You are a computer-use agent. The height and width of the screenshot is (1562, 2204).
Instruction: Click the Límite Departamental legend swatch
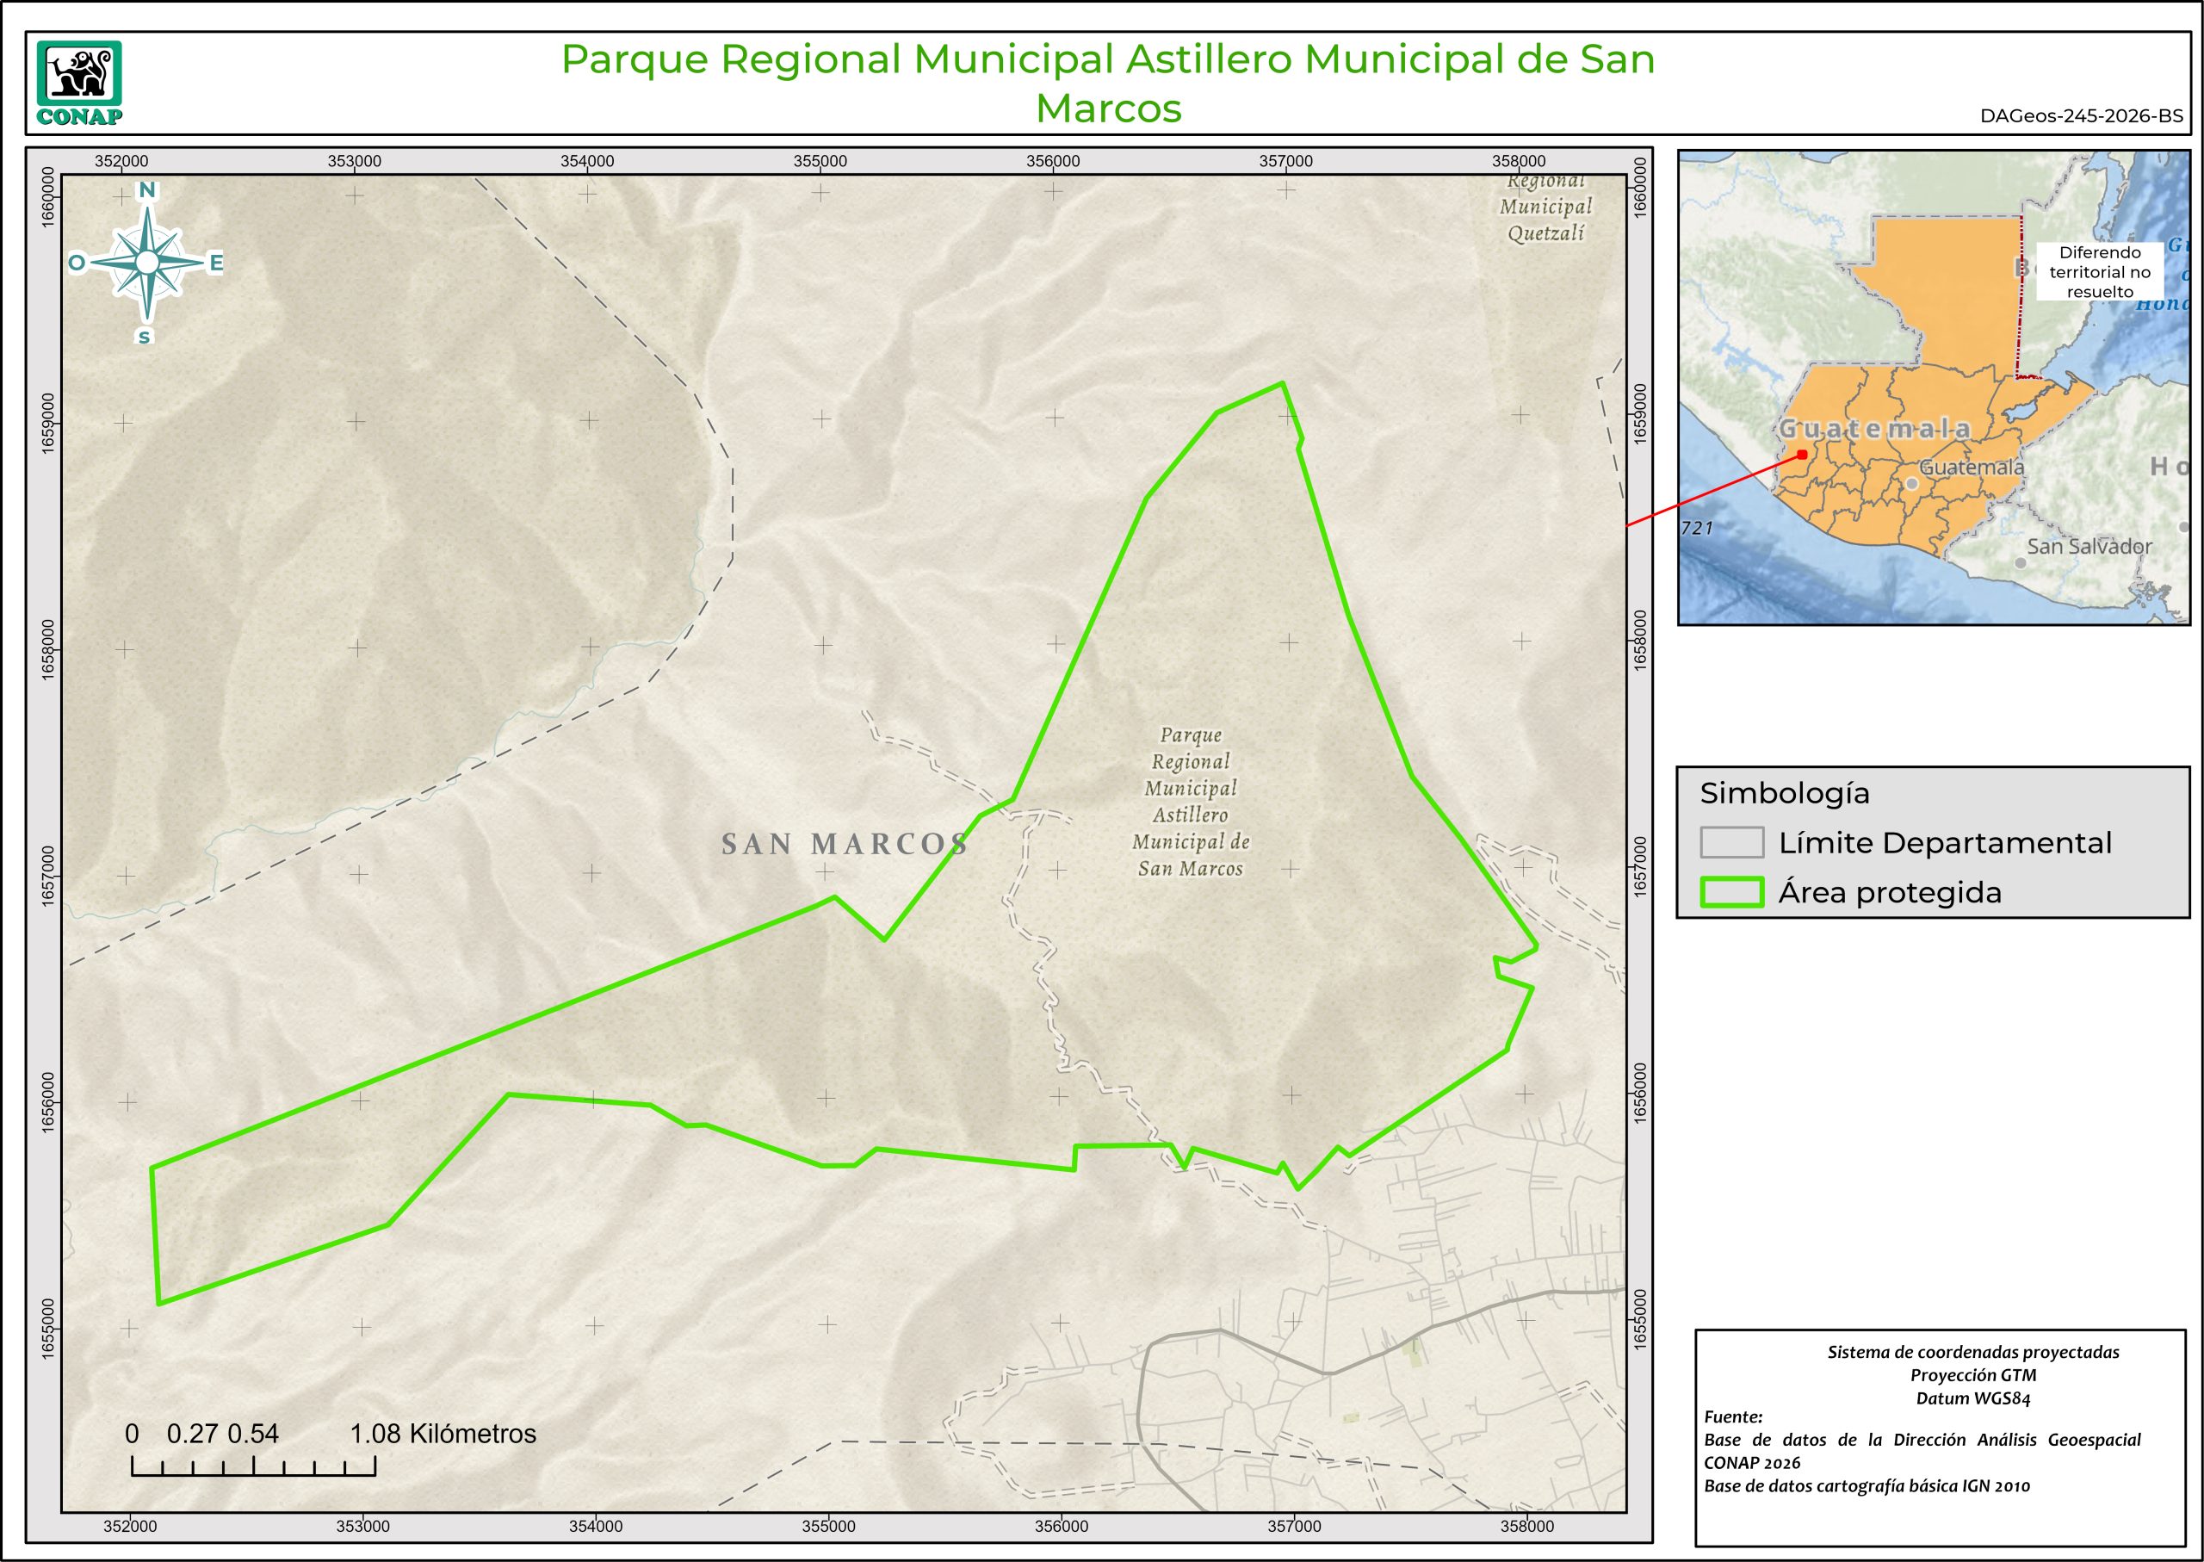click(x=1730, y=842)
